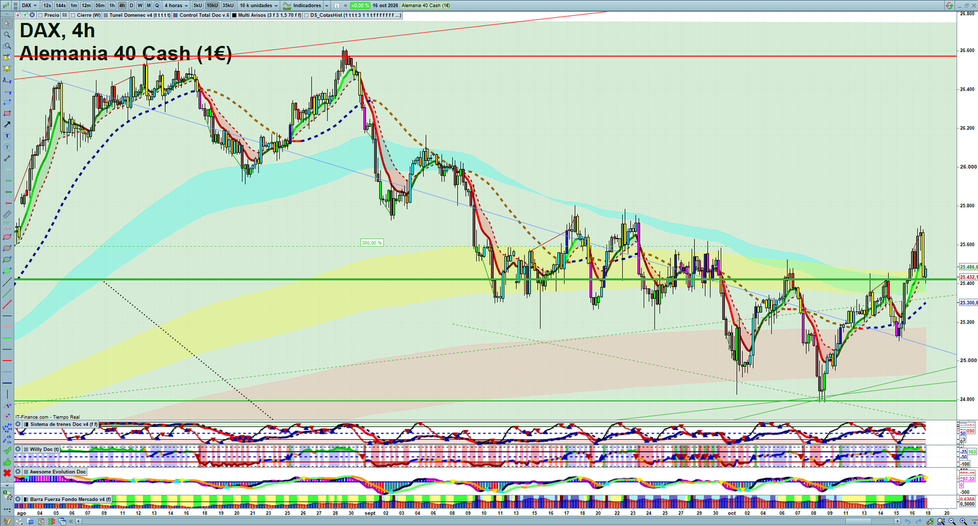Image resolution: width=978 pixels, height=526 pixels.
Task: Switch to the daily D timeframe
Action: tap(131, 6)
